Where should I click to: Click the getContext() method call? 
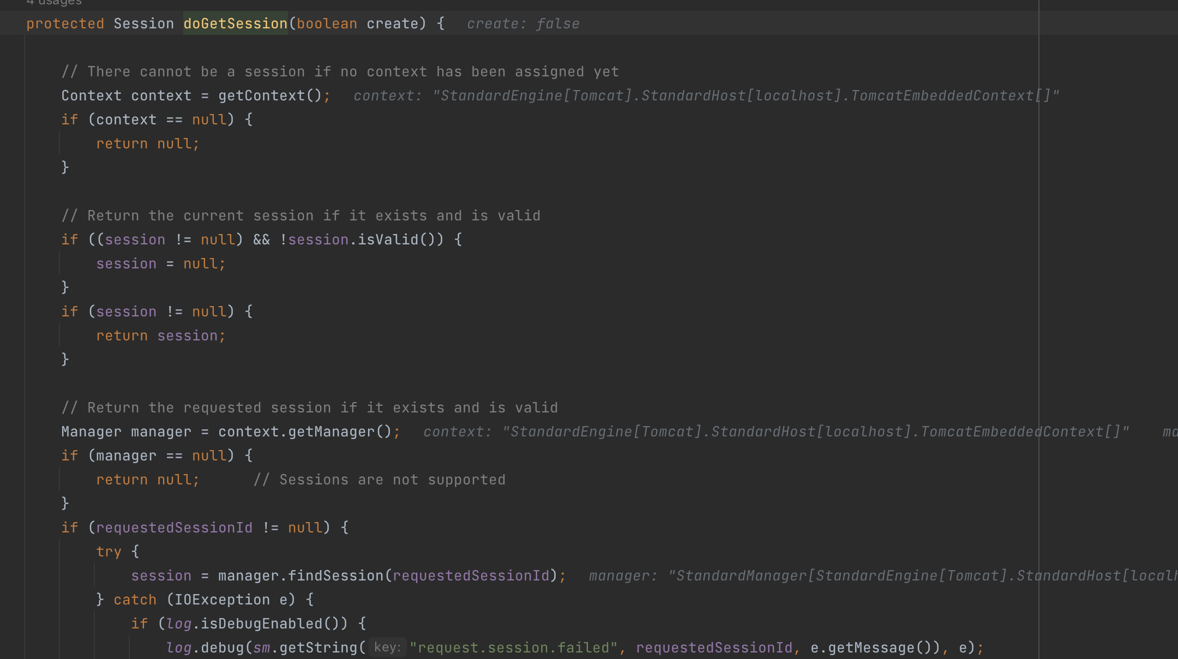coord(270,95)
